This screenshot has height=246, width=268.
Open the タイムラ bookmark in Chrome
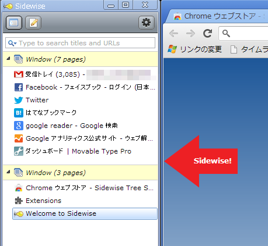coord(249,49)
